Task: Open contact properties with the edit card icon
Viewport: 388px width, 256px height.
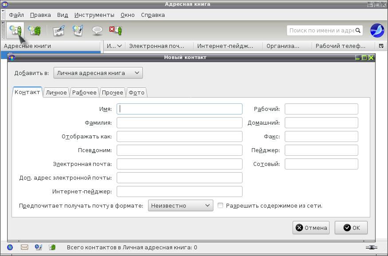Action: coord(59,31)
